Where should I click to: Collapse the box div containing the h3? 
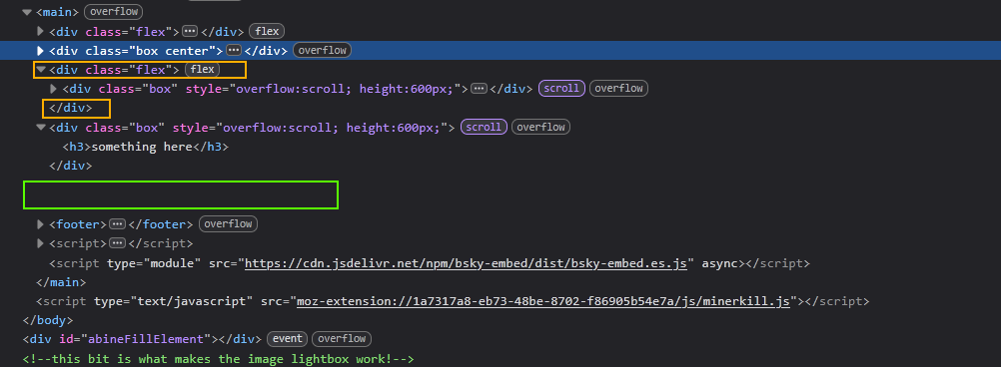(41, 127)
